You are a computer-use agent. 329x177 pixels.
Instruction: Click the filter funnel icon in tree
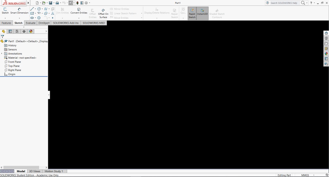[x=2, y=37]
